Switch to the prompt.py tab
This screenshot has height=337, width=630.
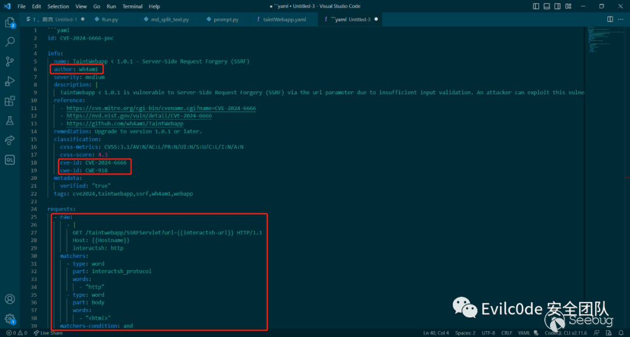click(x=226, y=19)
